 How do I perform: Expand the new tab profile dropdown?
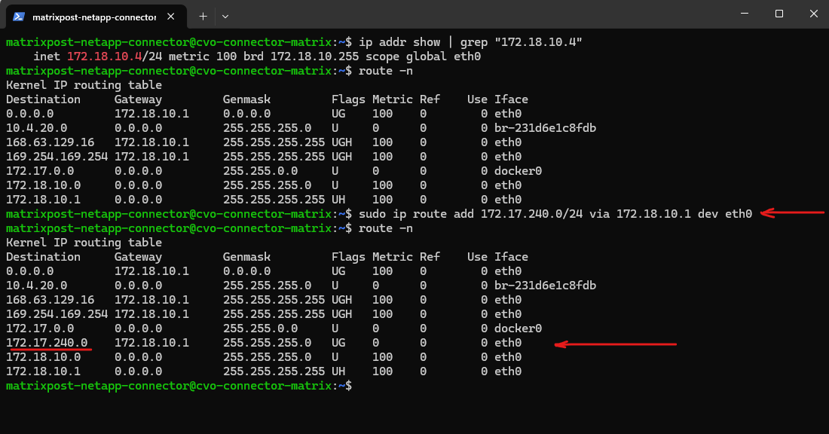(225, 16)
